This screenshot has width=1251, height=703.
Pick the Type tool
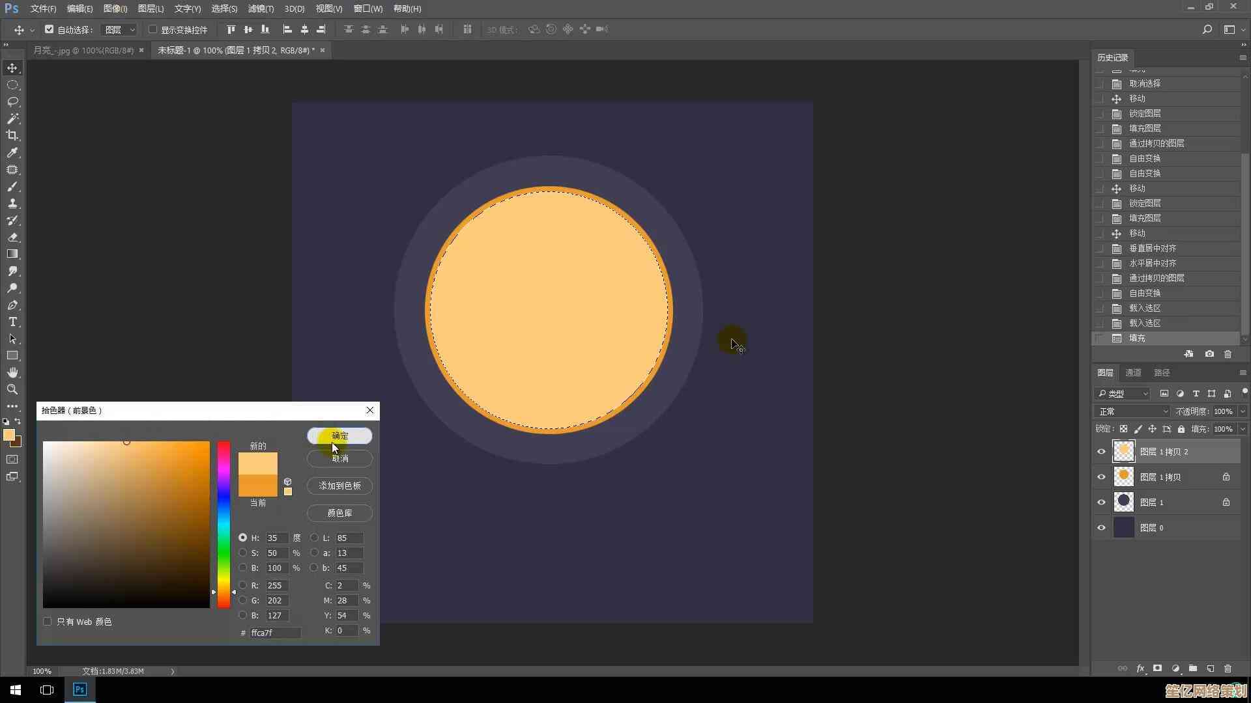click(x=12, y=322)
